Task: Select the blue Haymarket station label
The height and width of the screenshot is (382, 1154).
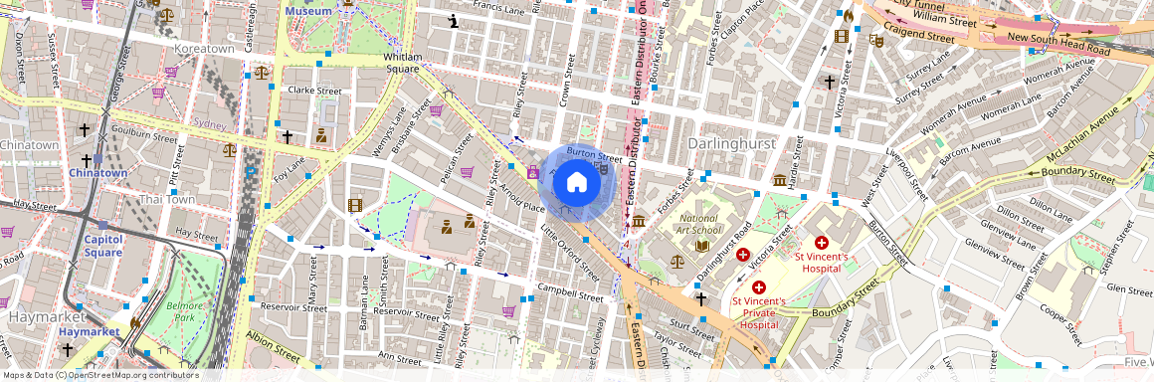Action: (x=90, y=332)
